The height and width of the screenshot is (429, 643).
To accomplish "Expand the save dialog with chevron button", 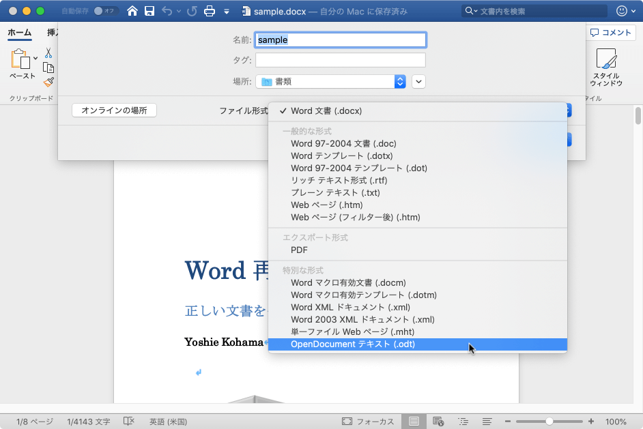I will pyautogui.click(x=418, y=82).
